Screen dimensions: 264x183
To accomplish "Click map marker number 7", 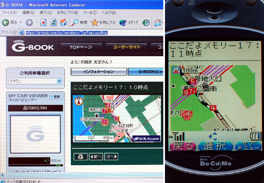I will tap(105, 111).
